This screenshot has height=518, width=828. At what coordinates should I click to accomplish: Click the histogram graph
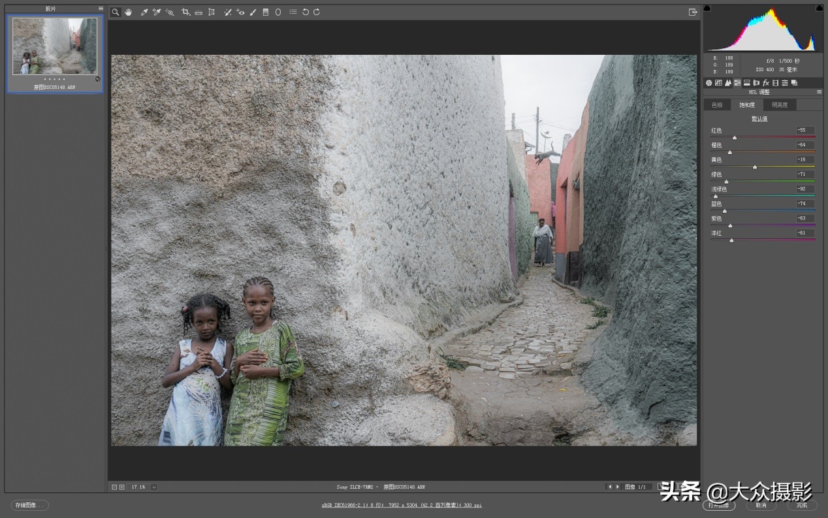click(x=763, y=29)
